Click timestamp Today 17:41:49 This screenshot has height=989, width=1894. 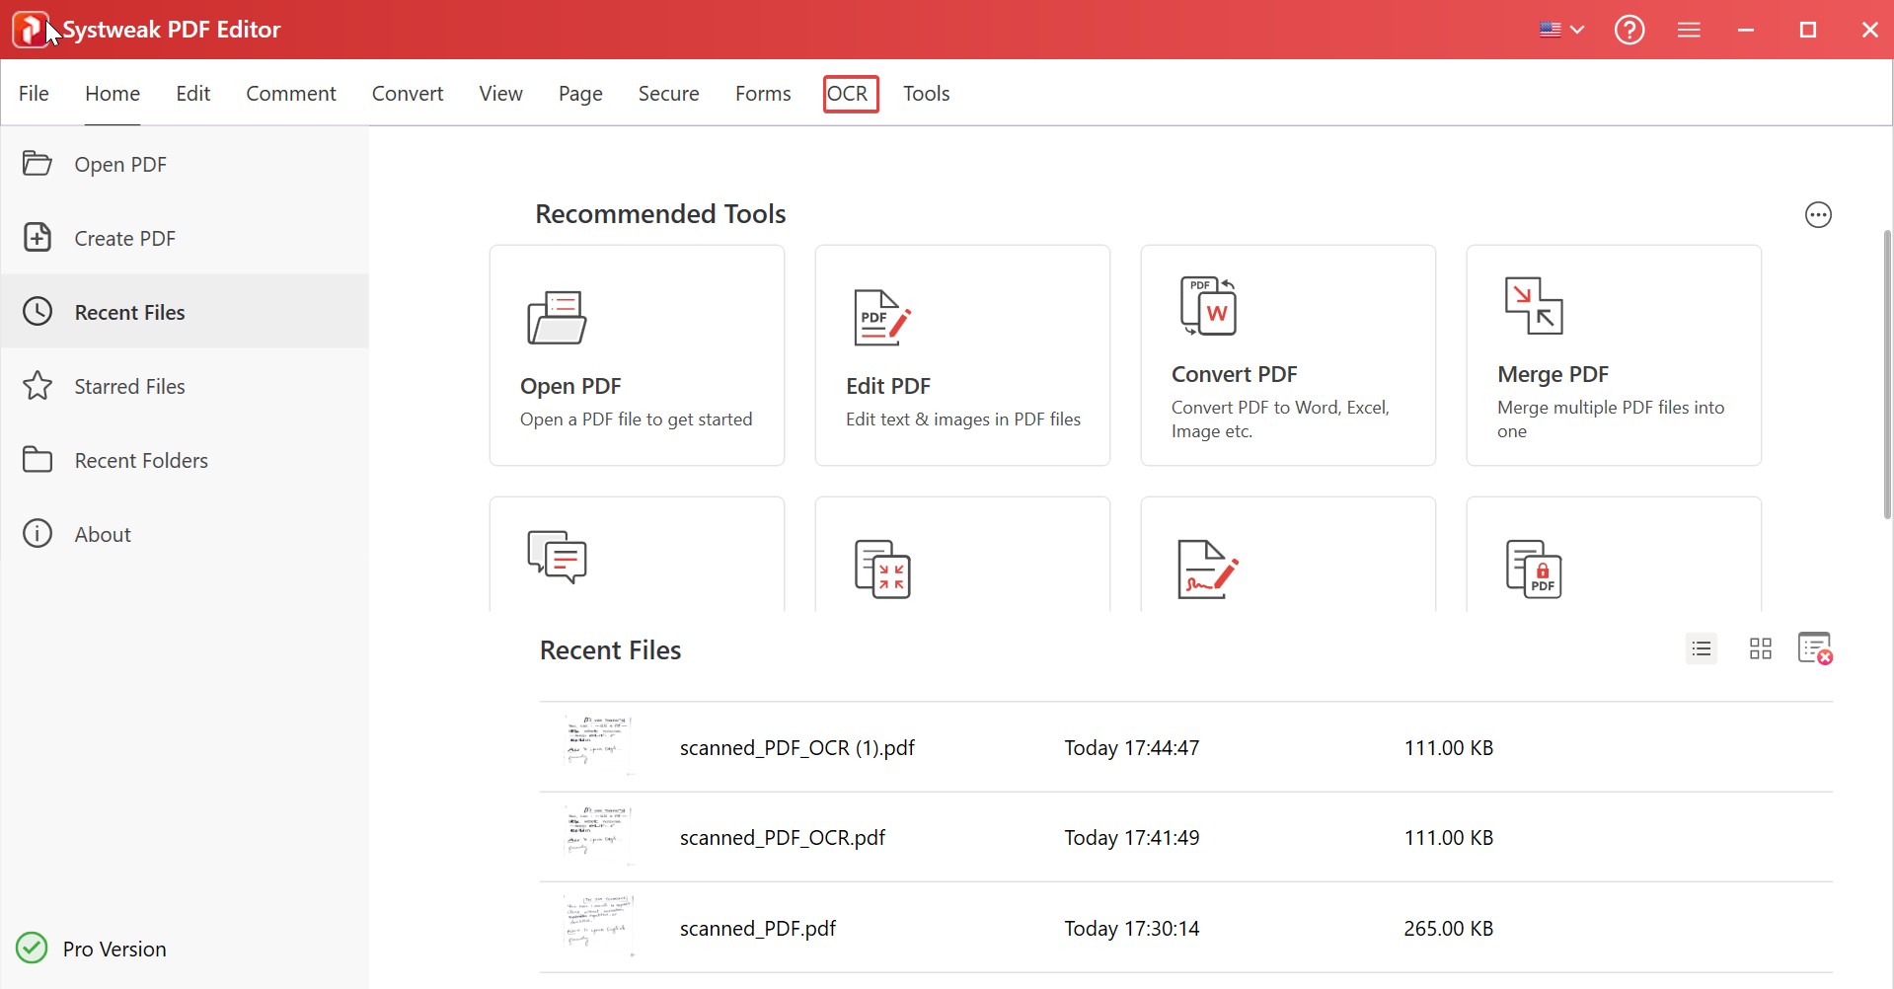[1132, 838]
